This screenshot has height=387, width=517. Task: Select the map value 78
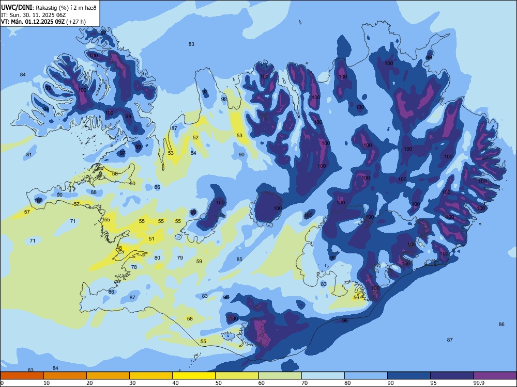[x=134, y=267]
